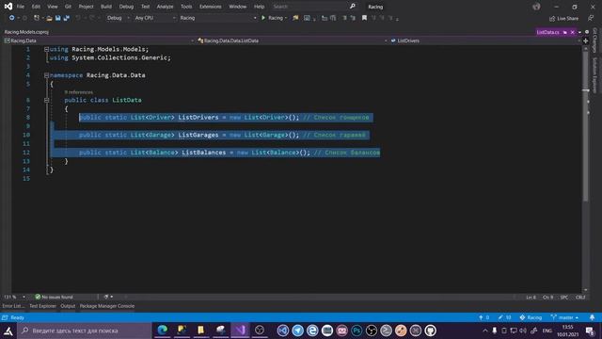The height and width of the screenshot is (339, 602).
Task: Open the Action Center notification icon
Action: 590,331
